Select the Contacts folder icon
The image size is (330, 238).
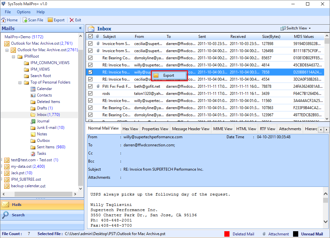33,95
